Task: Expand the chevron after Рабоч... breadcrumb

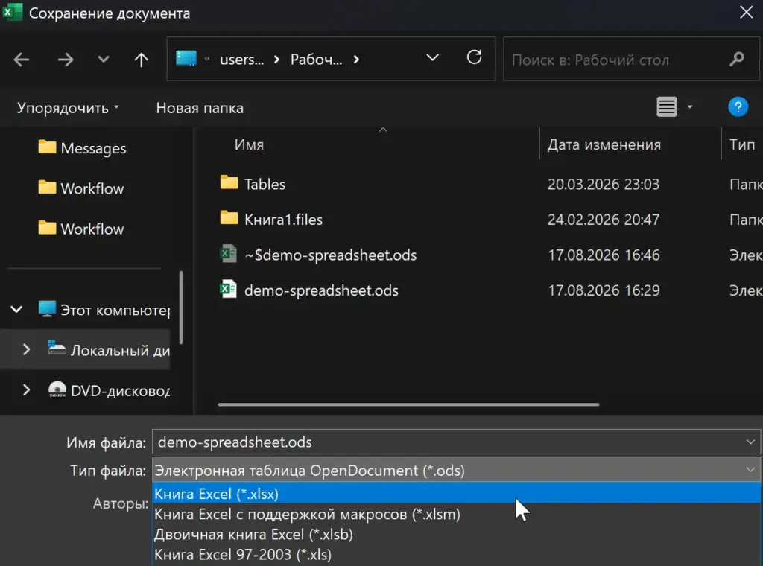Action: pyautogui.click(x=356, y=60)
